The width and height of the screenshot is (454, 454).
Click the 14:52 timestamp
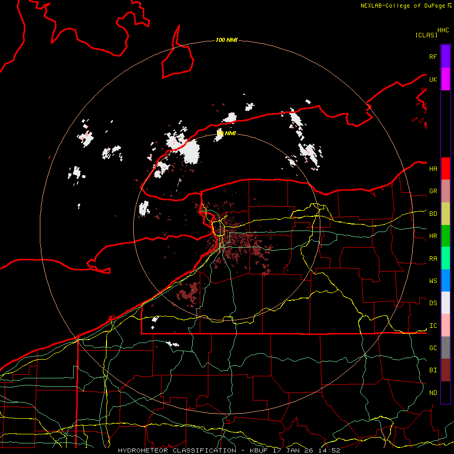click(x=329, y=450)
